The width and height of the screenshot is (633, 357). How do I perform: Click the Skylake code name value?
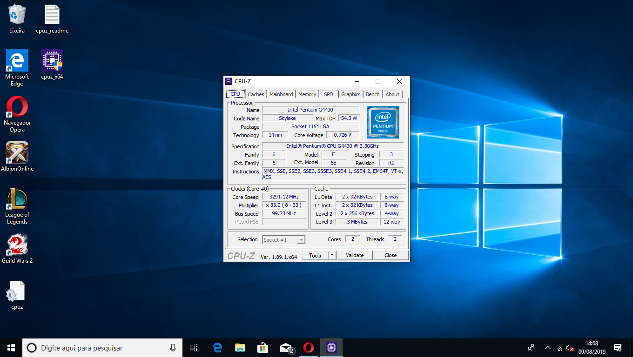pyautogui.click(x=287, y=118)
